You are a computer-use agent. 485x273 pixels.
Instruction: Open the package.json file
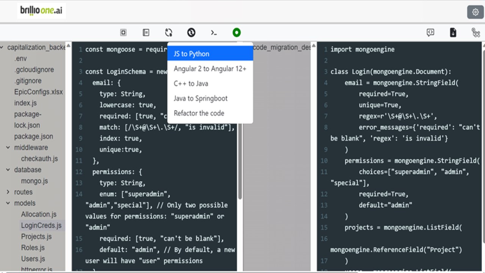pyautogui.click(x=33, y=136)
